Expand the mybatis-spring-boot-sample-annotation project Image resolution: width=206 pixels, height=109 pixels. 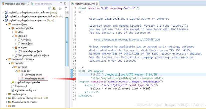pyautogui.click(x=3, y=16)
